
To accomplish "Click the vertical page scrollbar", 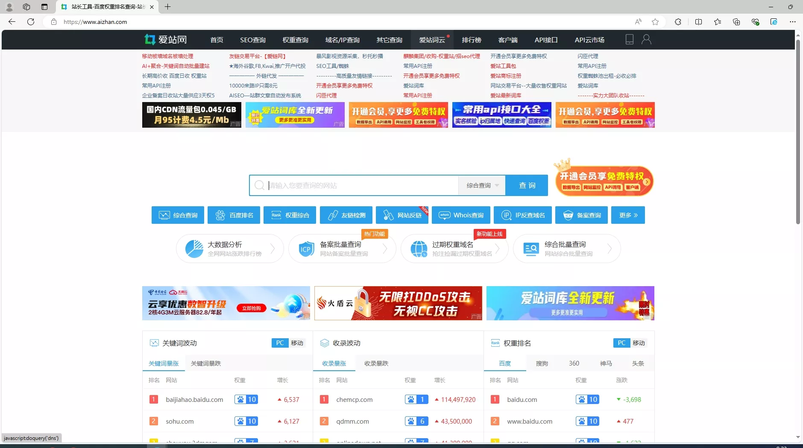I will pos(798,132).
